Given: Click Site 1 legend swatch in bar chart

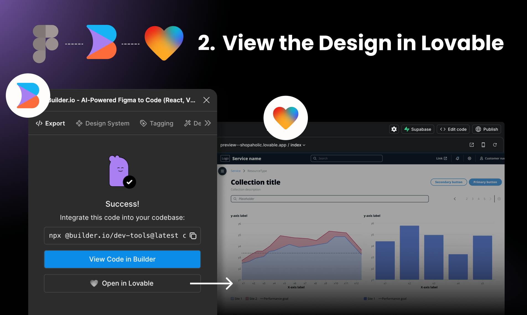Looking at the screenshot, I should (x=365, y=299).
